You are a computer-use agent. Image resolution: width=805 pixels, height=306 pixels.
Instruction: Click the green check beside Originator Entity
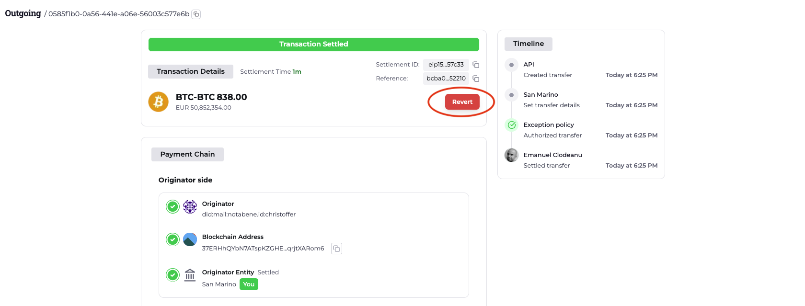[172, 275]
